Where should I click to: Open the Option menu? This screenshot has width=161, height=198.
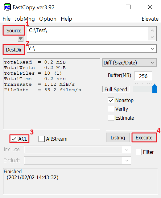(x=48, y=19)
